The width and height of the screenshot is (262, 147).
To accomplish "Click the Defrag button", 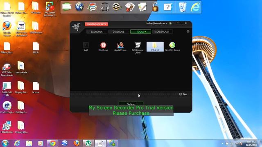I will (x=131, y=104).
